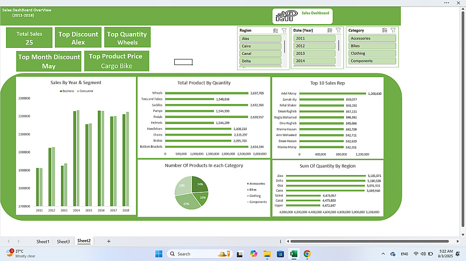Select Bikes in the Category slicer
Image resolution: width=466 pixels, height=261 pixels.
tap(372, 46)
